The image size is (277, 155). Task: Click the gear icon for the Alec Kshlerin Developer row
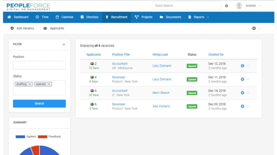242,106
